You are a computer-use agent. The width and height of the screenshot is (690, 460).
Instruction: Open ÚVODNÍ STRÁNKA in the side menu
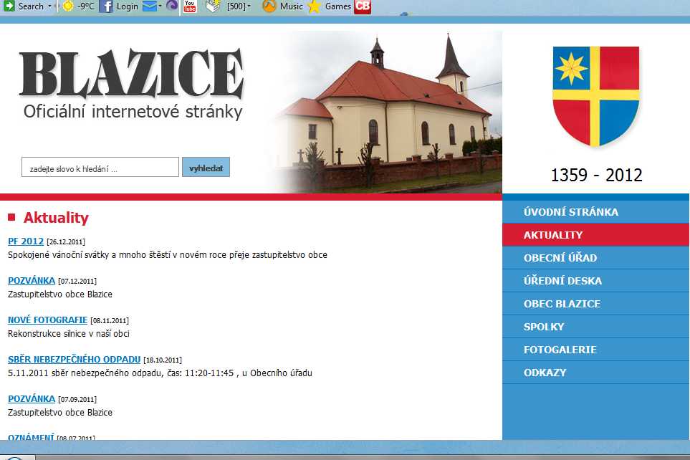coord(596,212)
